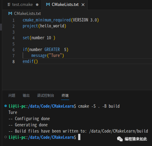
Task: Click the M icon in the breadcrumb
Action: (x=10, y=13)
